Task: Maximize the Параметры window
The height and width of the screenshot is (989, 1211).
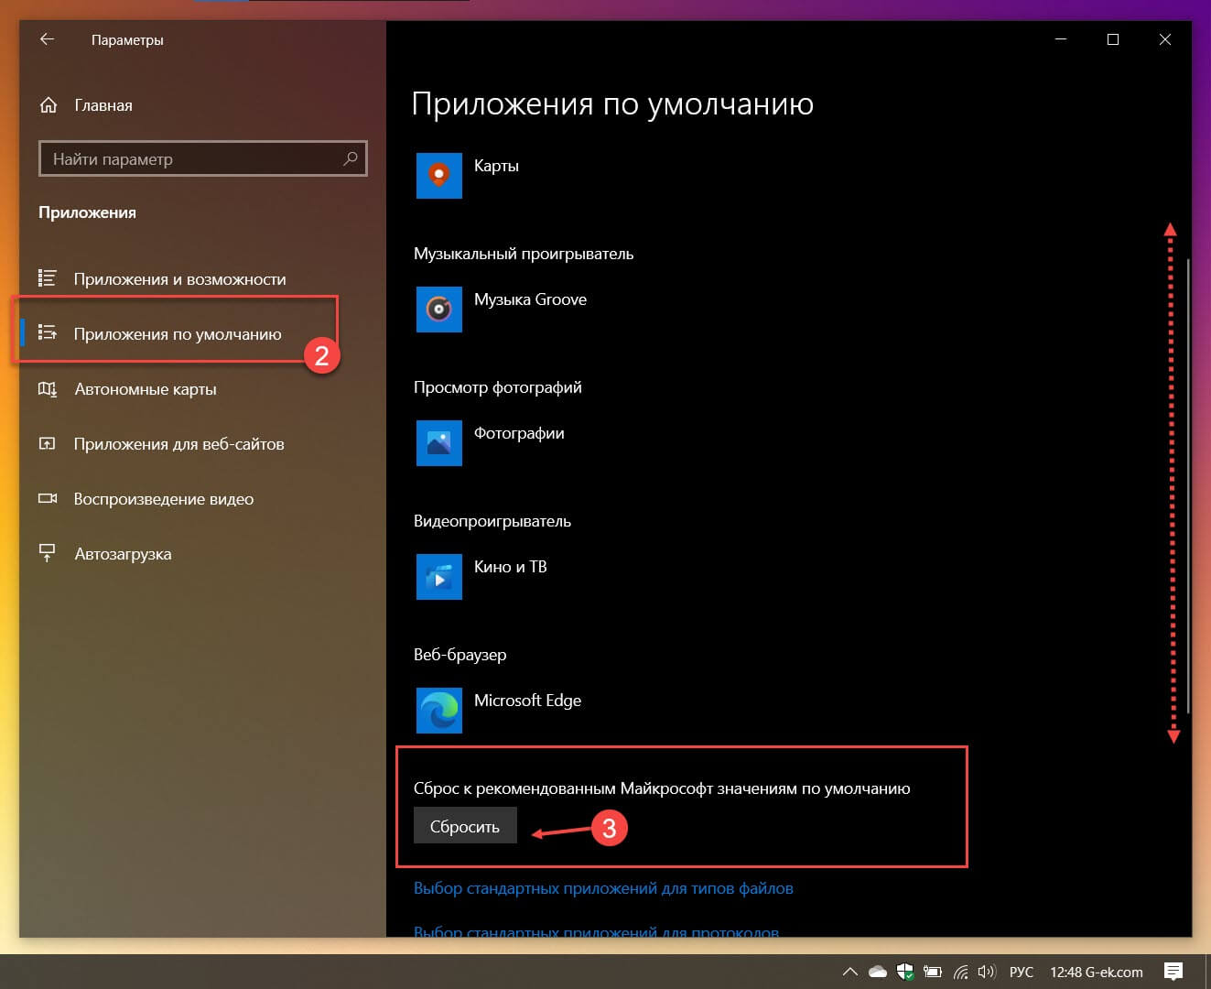Action: point(1113,39)
